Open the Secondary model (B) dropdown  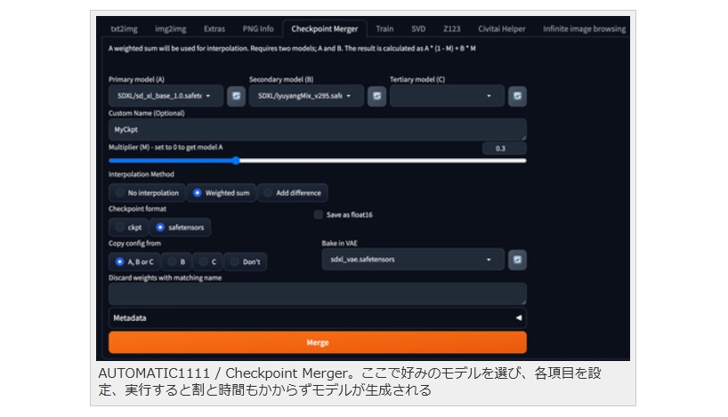(305, 96)
